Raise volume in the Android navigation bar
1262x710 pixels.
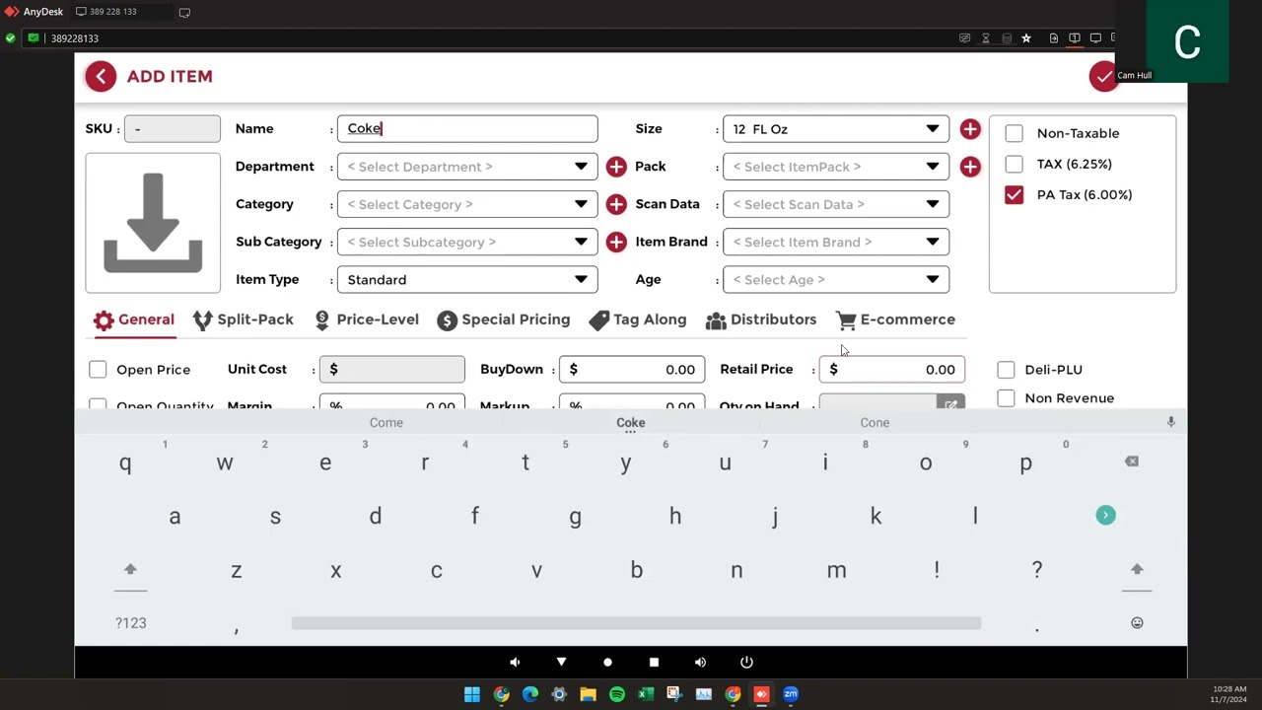pyautogui.click(x=700, y=662)
